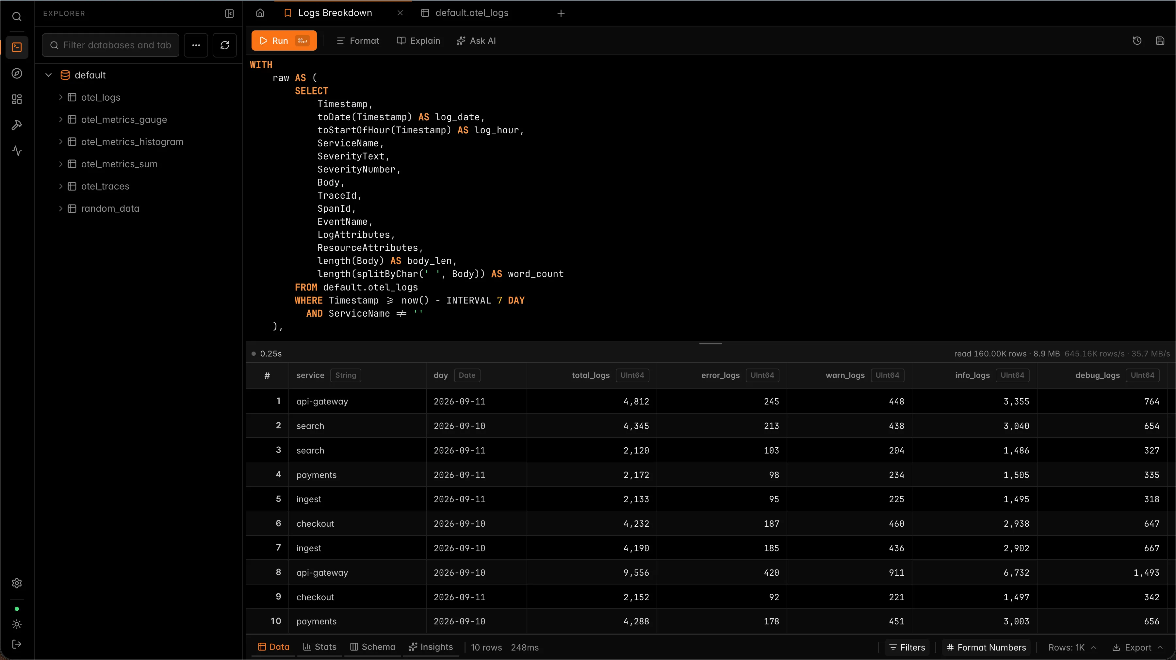Open the compass explore sidebar icon
The width and height of the screenshot is (1176, 660).
pos(17,74)
